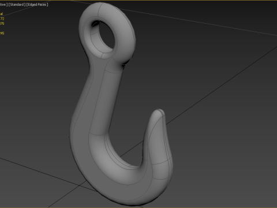This screenshot has width=277, height=208.
Task: Select the hook's pointed tip
Action: click(x=159, y=114)
